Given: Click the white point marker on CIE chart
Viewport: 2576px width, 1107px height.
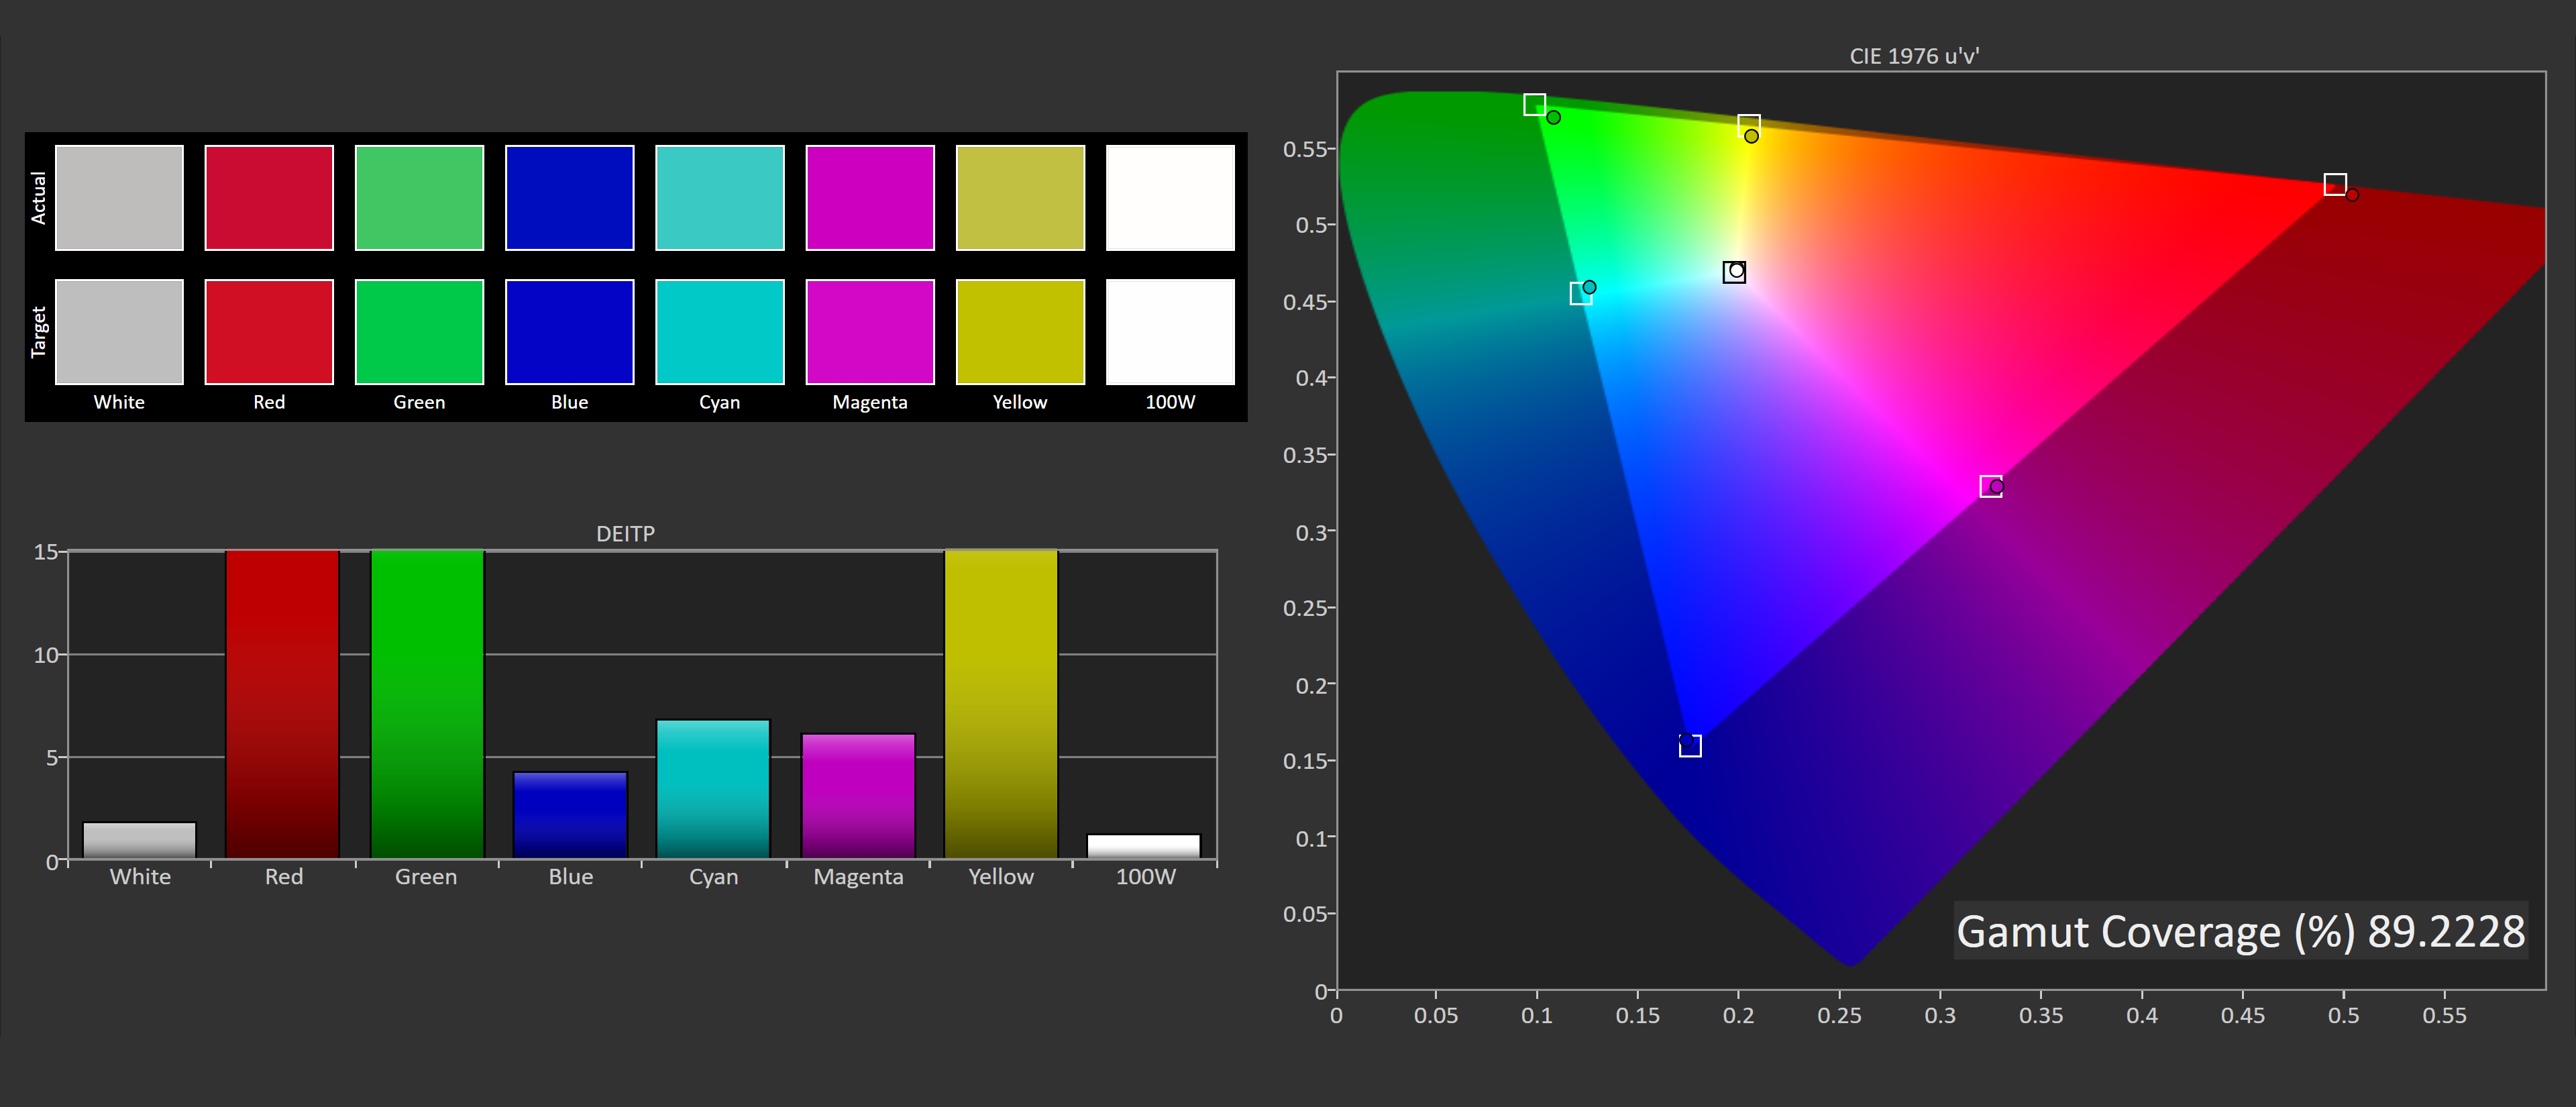Looking at the screenshot, I should point(1734,272).
